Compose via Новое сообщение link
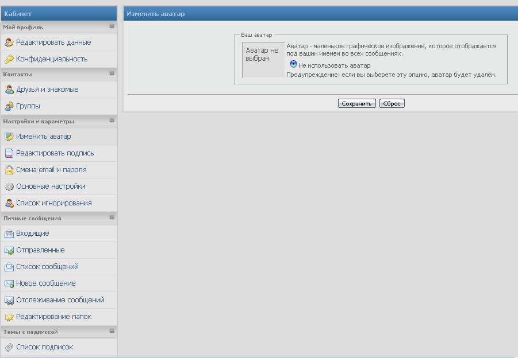 [x=46, y=283]
